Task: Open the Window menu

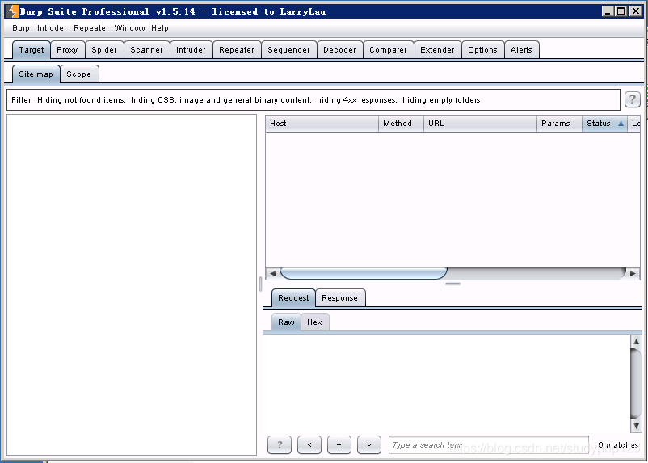Action: pyautogui.click(x=130, y=28)
